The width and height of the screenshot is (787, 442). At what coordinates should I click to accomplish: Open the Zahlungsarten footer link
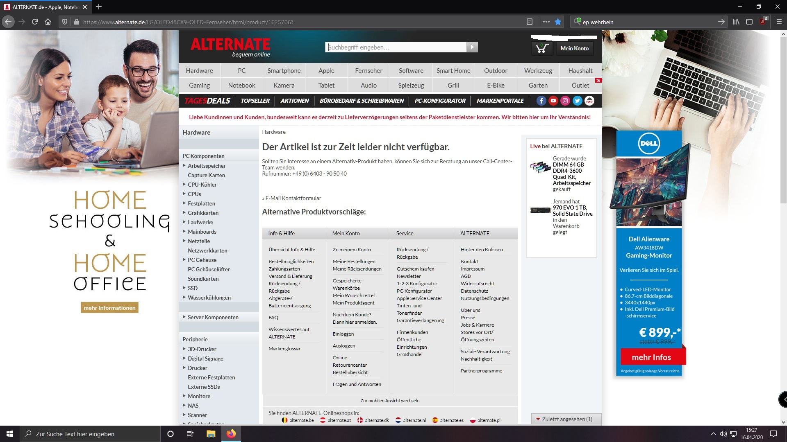click(x=284, y=269)
